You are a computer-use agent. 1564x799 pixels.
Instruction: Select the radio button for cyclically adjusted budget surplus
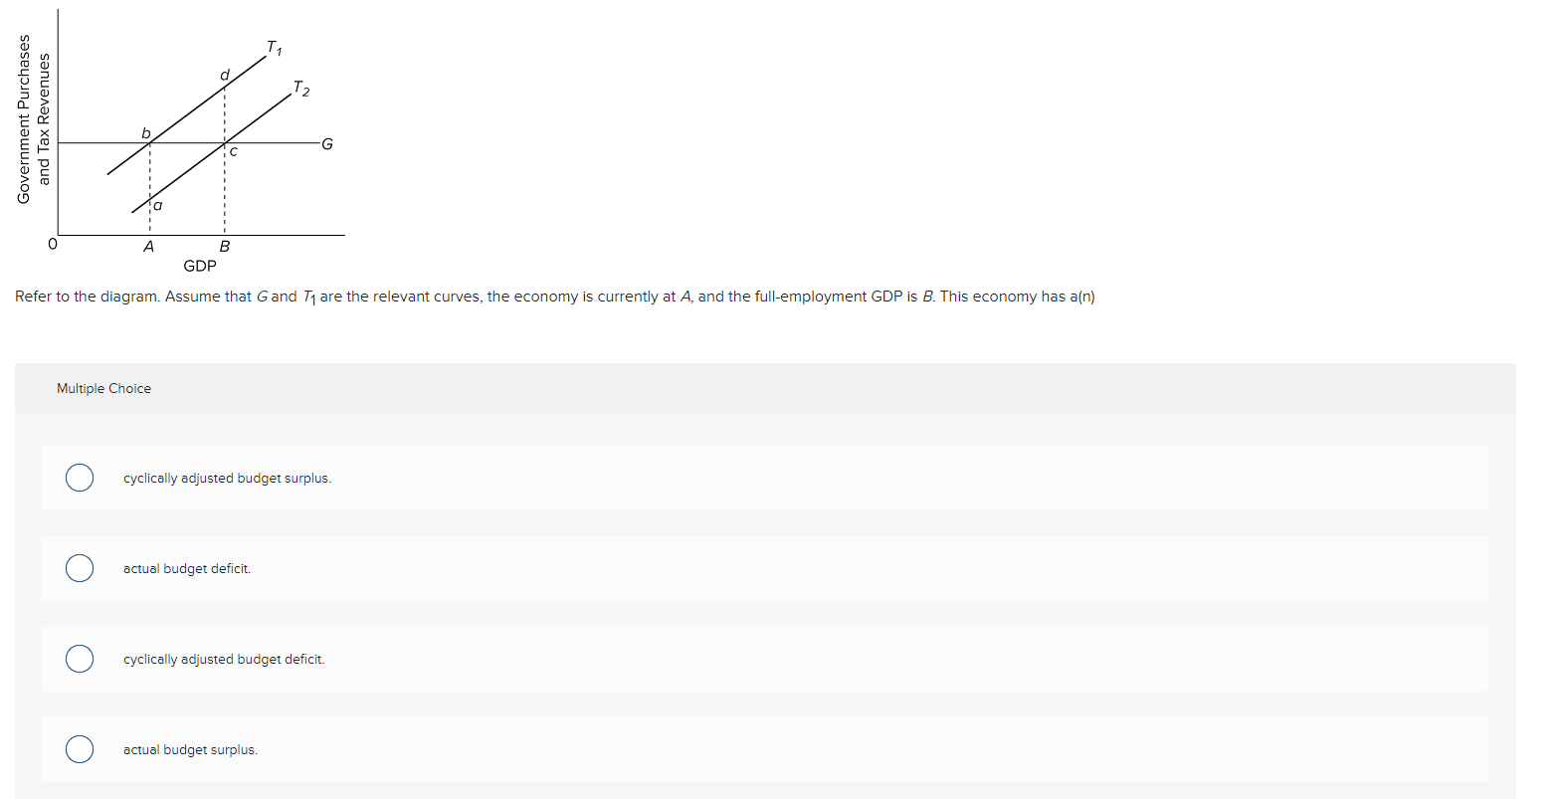coord(80,478)
